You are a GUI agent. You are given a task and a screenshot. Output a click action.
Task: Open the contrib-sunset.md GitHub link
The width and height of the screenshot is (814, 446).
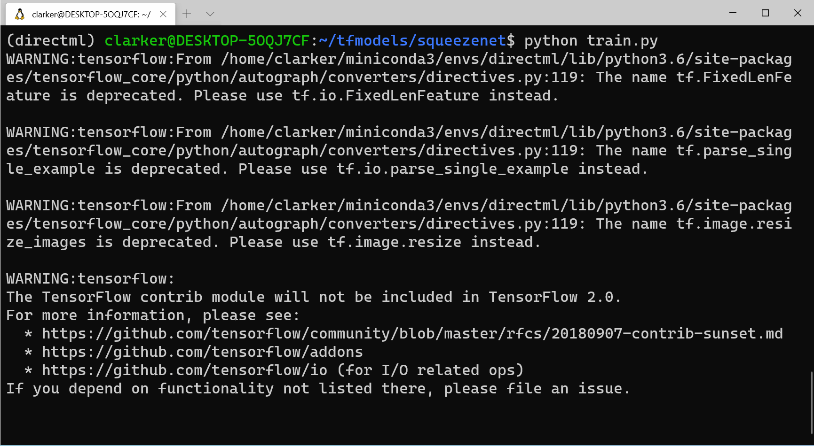[x=412, y=334]
